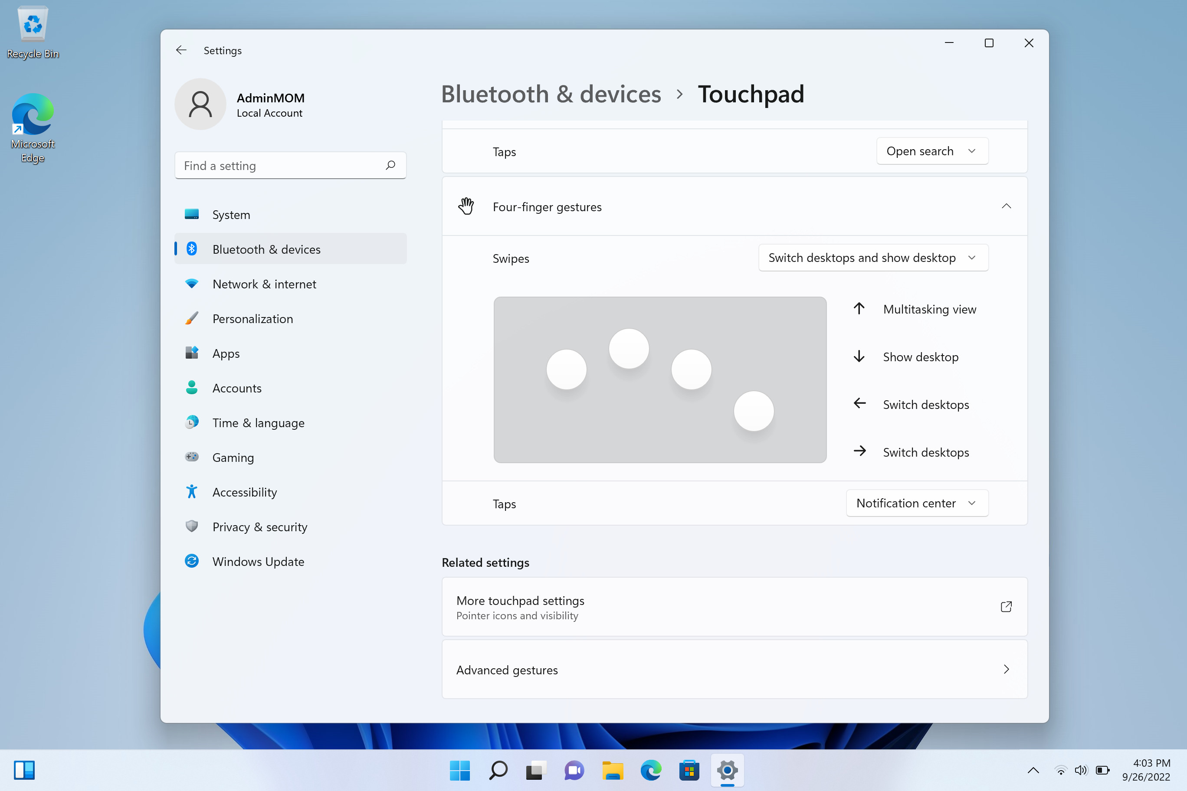Screen dimensions: 1187x791
Task: Click Bluetooth & devices breadcrumb link
Action: pyautogui.click(x=551, y=95)
